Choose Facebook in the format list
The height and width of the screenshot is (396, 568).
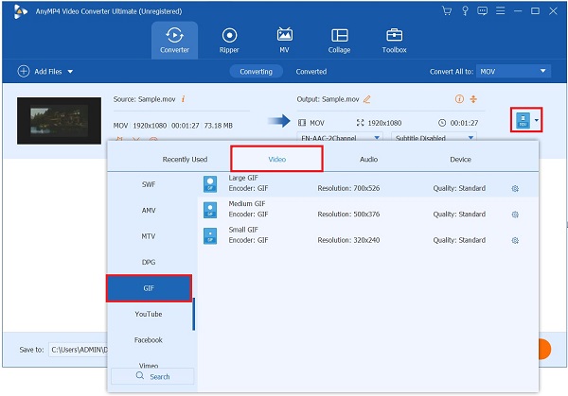(x=149, y=340)
